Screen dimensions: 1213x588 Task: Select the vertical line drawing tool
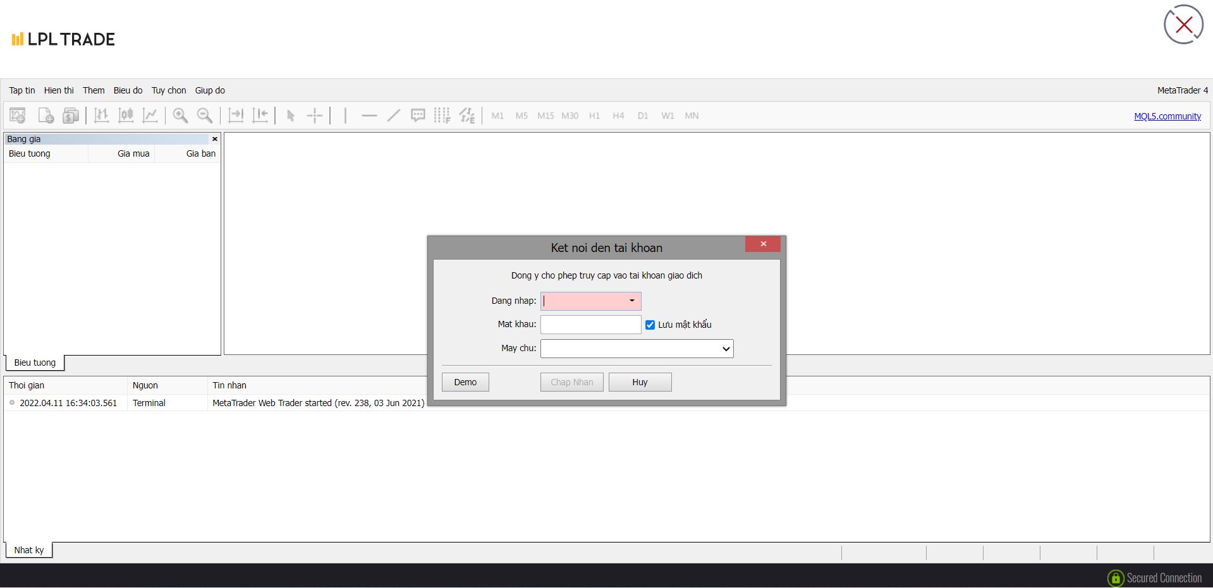pyautogui.click(x=345, y=116)
